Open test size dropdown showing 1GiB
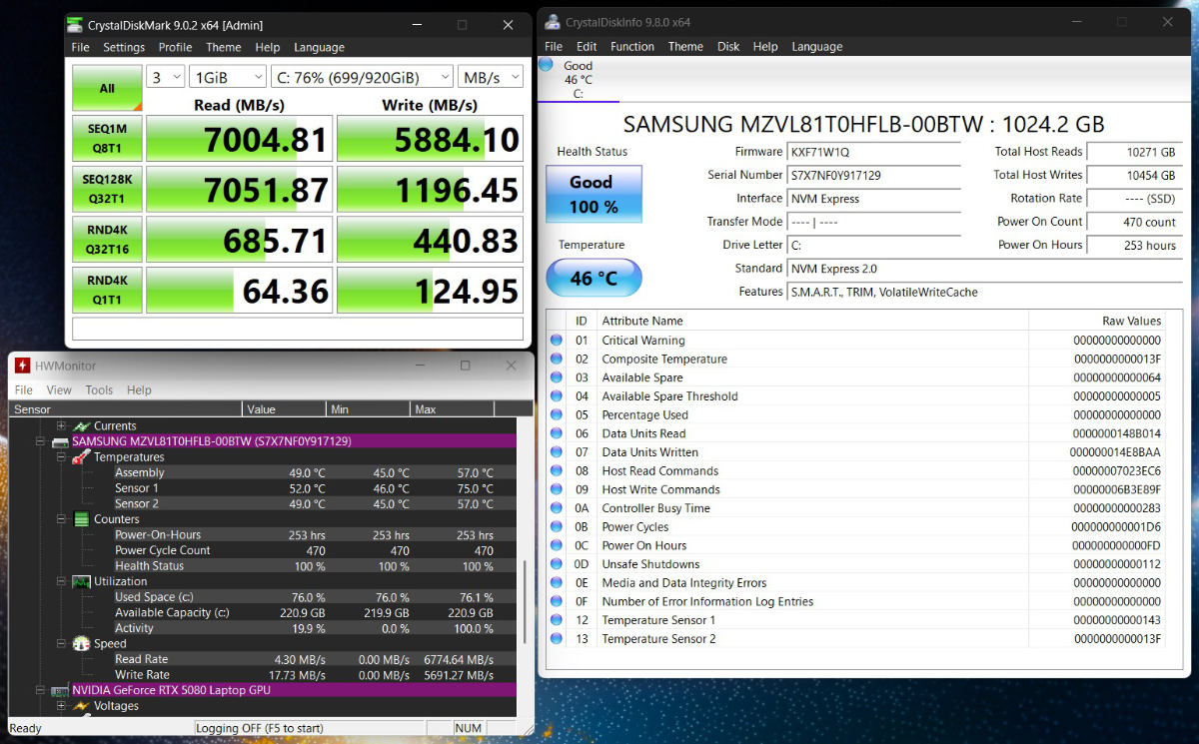The width and height of the screenshot is (1199, 744). pyautogui.click(x=228, y=77)
